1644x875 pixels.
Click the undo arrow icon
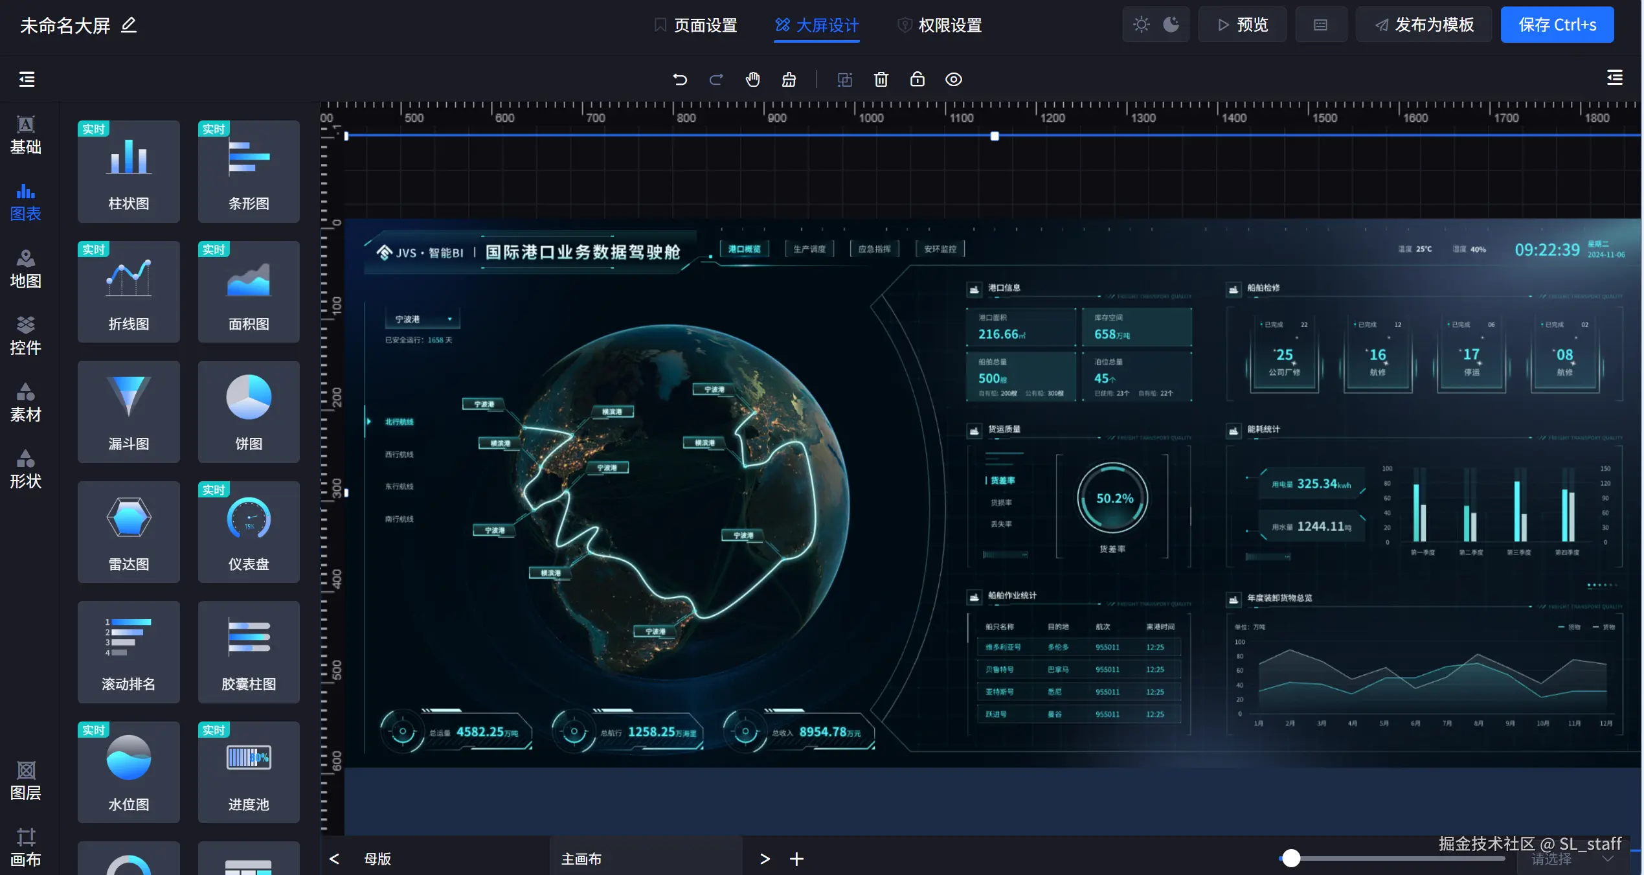point(679,80)
